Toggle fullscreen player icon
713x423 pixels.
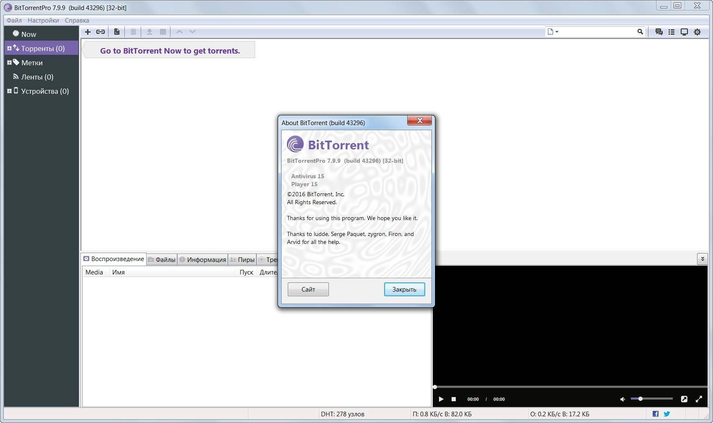pyautogui.click(x=699, y=399)
